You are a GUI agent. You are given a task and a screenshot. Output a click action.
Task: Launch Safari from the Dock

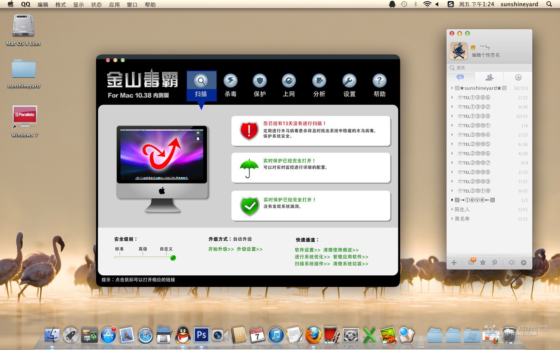tap(145, 335)
